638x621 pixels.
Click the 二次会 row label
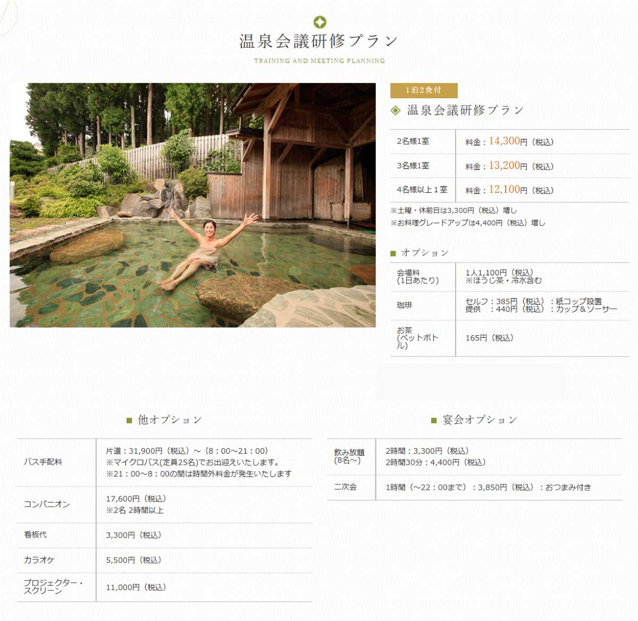(346, 487)
